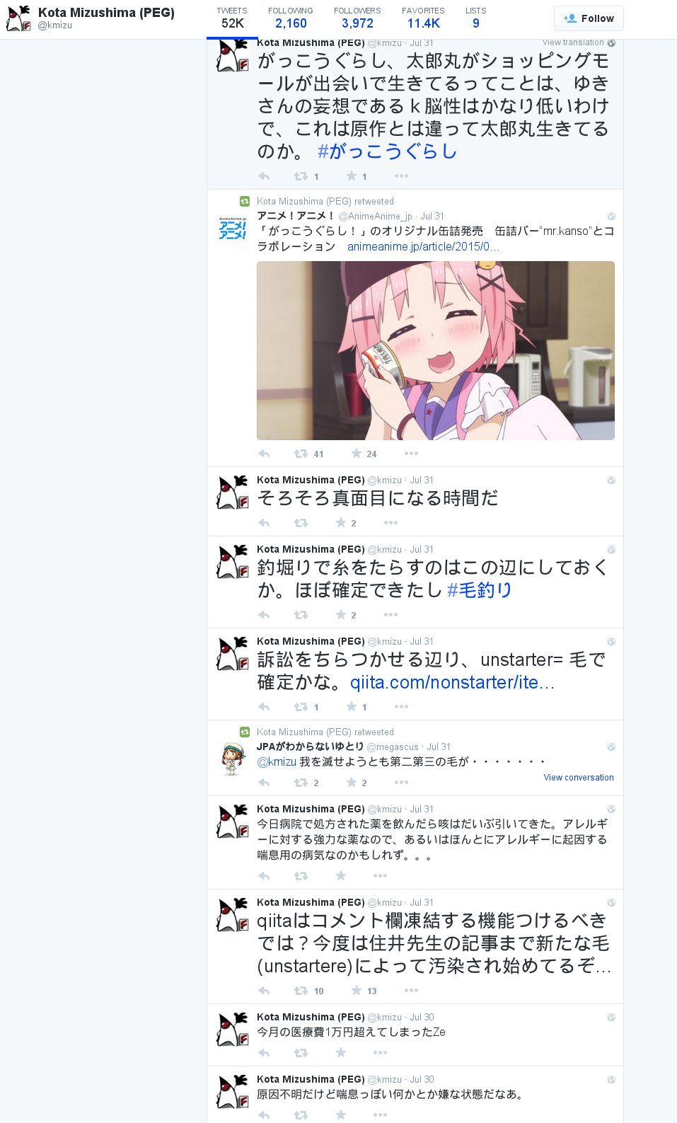
Task: Open more options on the megascus retweet
Action: 401,783
